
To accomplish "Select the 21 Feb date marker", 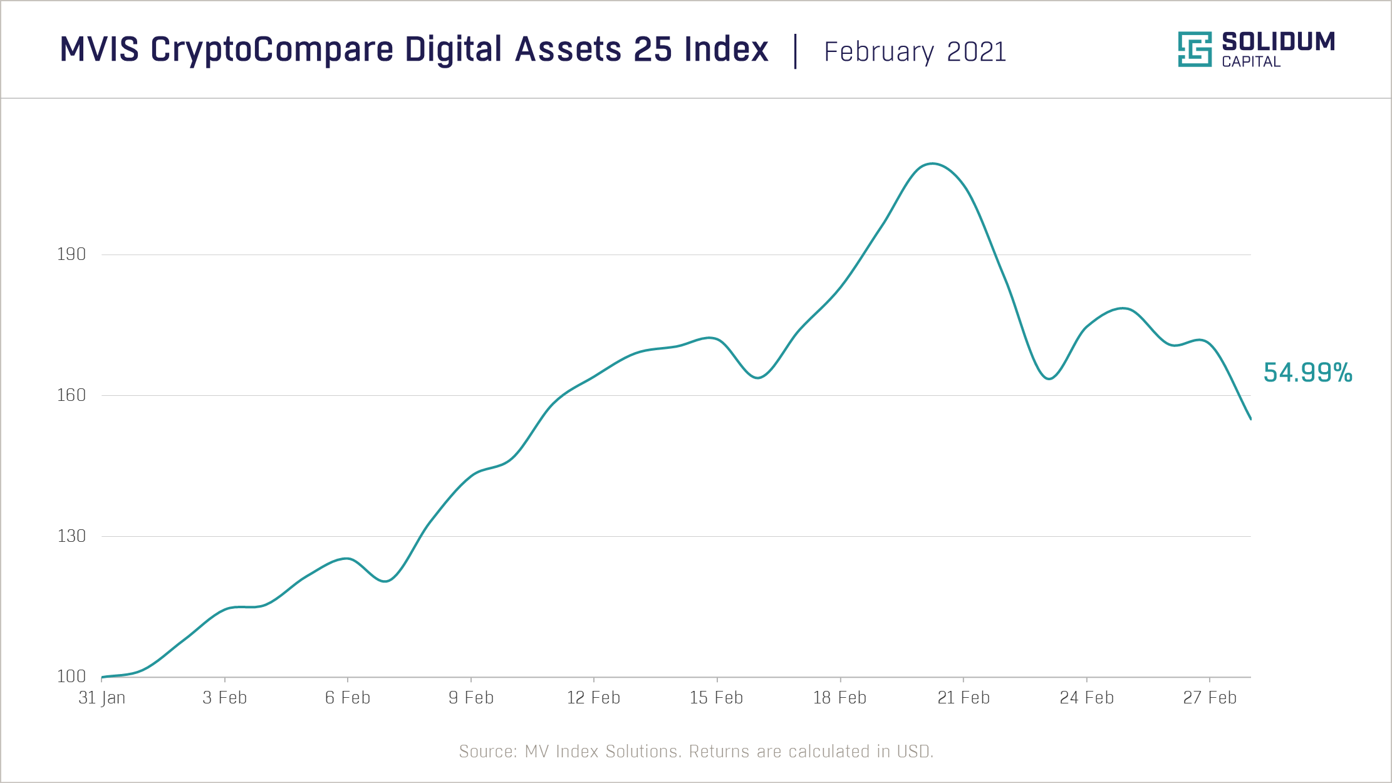I will click(x=963, y=698).
